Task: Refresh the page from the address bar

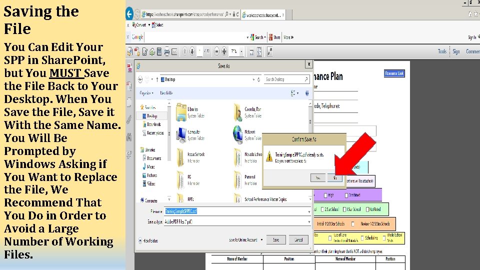Action: 237,14
